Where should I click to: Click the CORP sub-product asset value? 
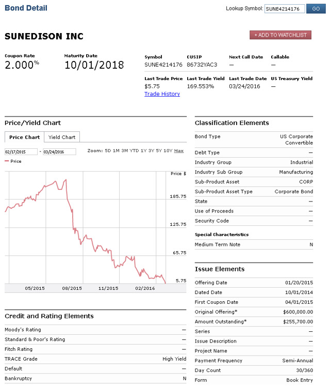306,182
